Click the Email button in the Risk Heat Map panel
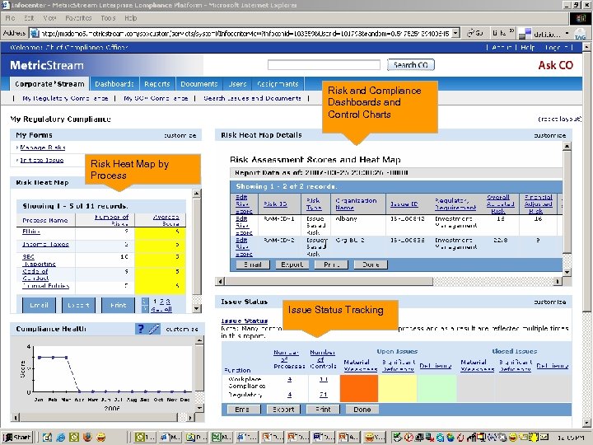 [39, 305]
